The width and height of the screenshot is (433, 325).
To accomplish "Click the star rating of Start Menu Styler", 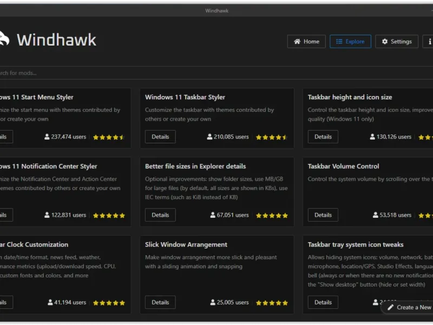I will point(109,137).
